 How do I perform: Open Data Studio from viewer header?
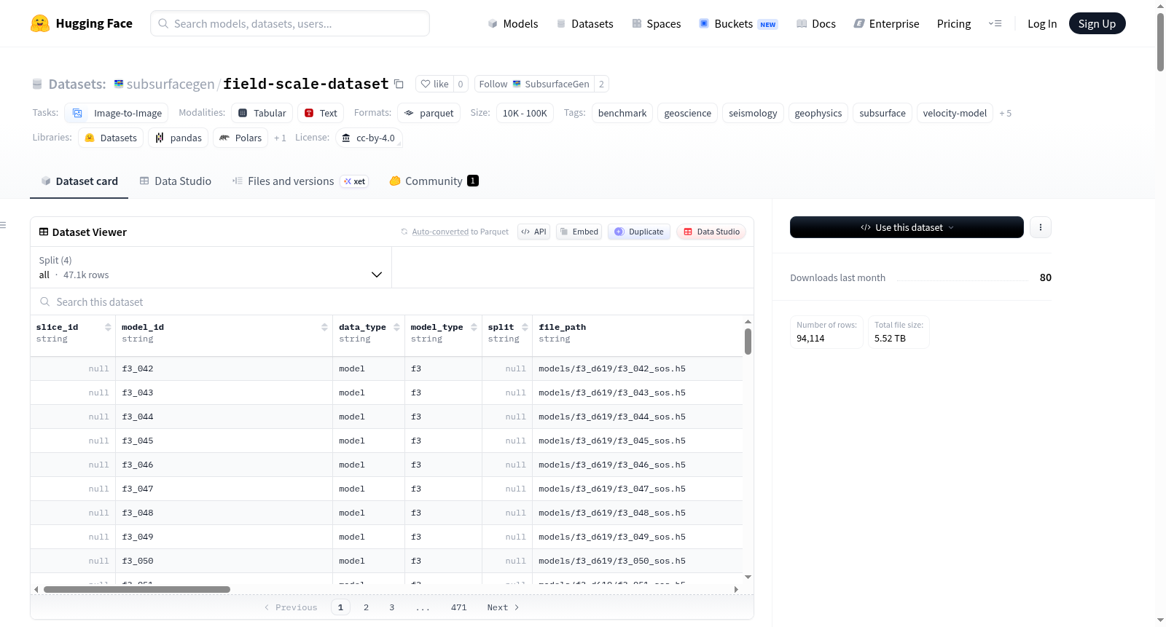(711, 232)
